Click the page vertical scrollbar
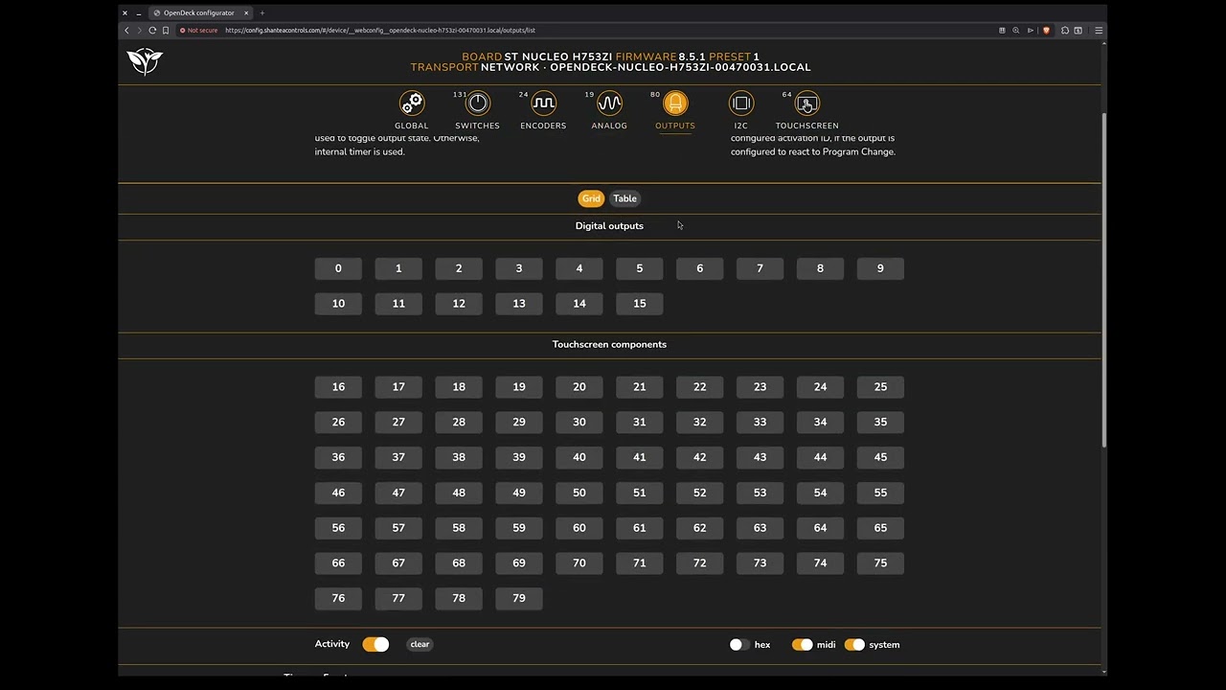Screen dimensions: 1226x690 click(x=1104, y=278)
